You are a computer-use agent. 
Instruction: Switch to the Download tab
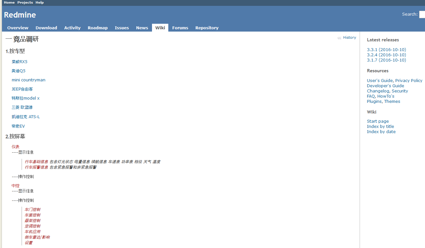46,28
